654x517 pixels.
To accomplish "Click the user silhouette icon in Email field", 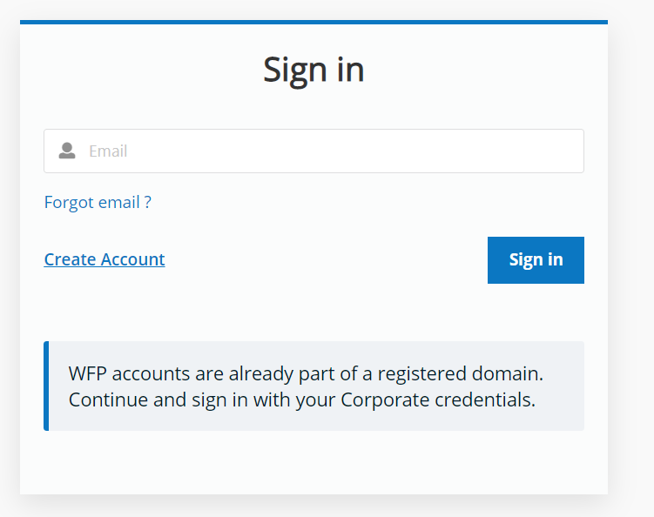I will pyautogui.click(x=67, y=151).
